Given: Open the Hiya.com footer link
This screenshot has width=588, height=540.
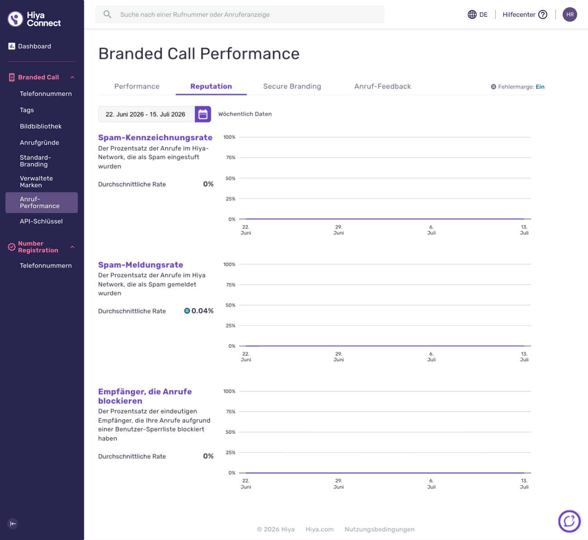Looking at the screenshot, I should click(320, 529).
